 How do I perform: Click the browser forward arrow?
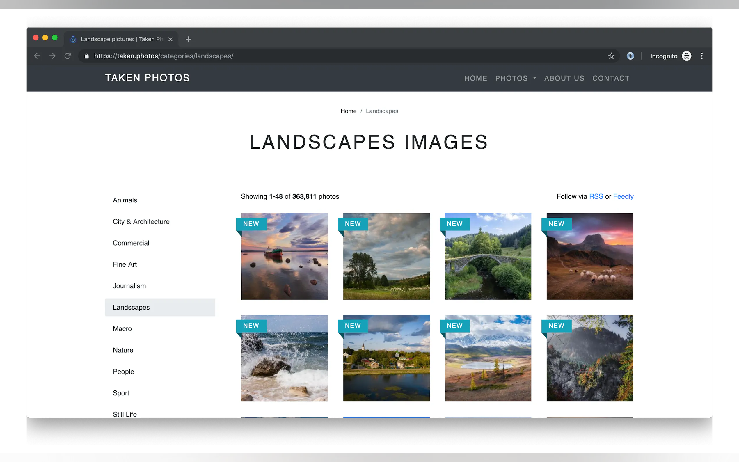[52, 56]
